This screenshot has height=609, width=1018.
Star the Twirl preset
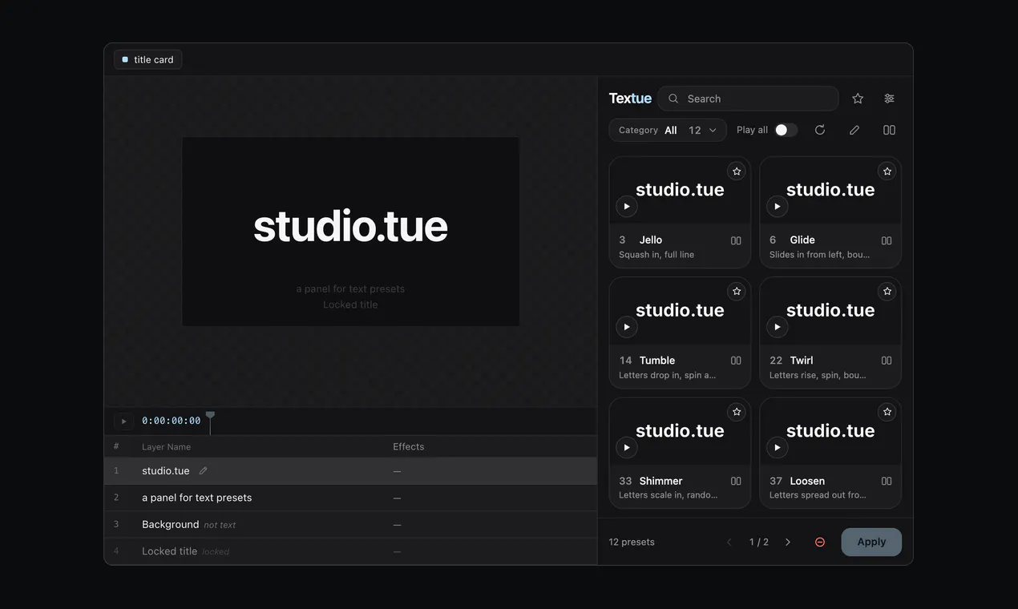pos(887,291)
